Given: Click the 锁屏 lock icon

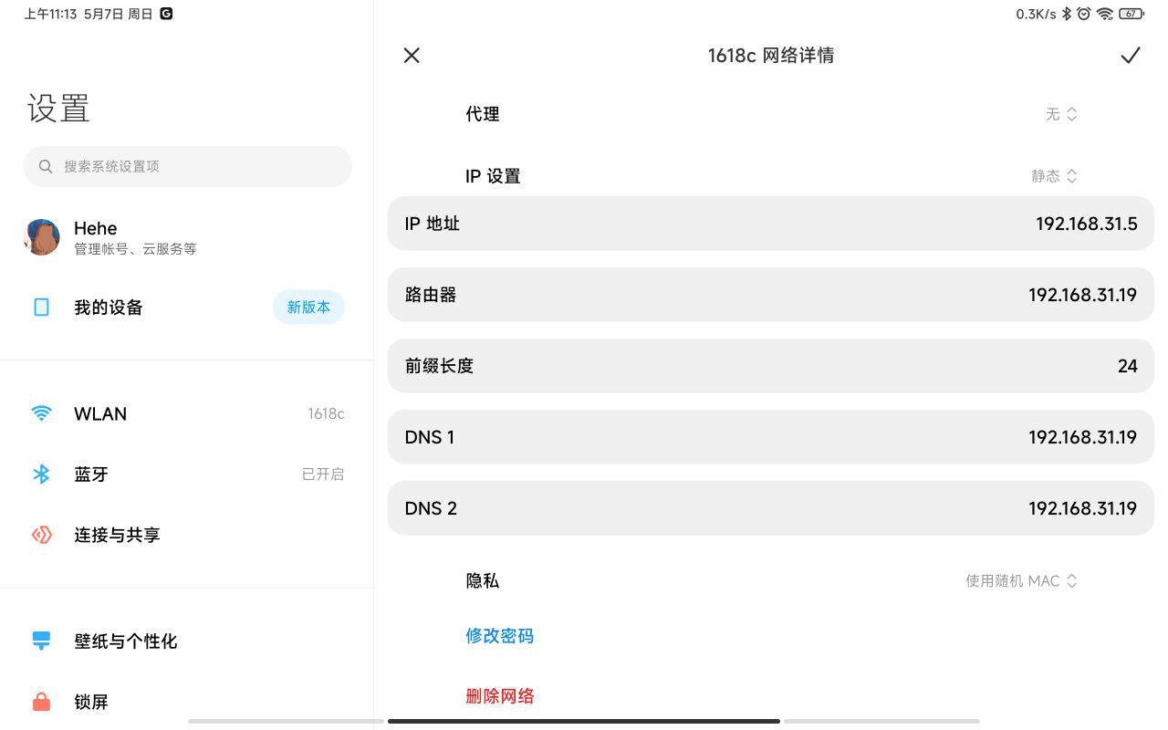Looking at the screenshot, I should (41, 702).
